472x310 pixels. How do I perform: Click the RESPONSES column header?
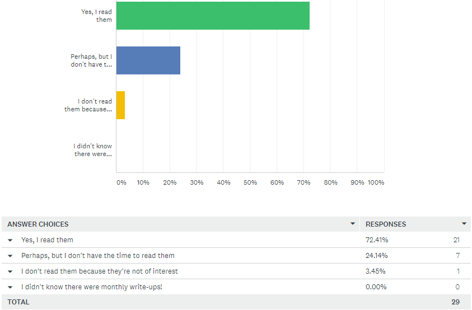pos(386,224)
